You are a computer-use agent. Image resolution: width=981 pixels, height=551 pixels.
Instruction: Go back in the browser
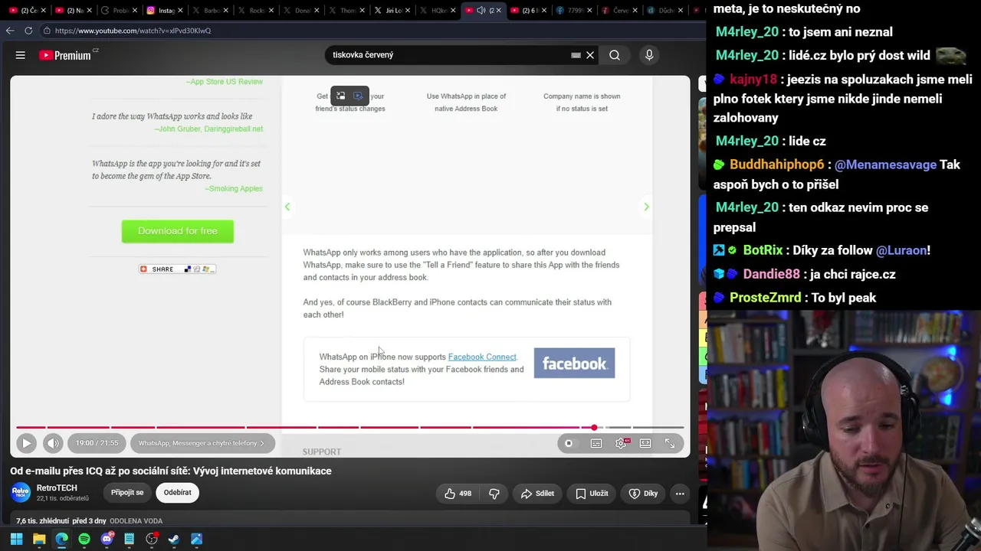(x=9, y=31)
